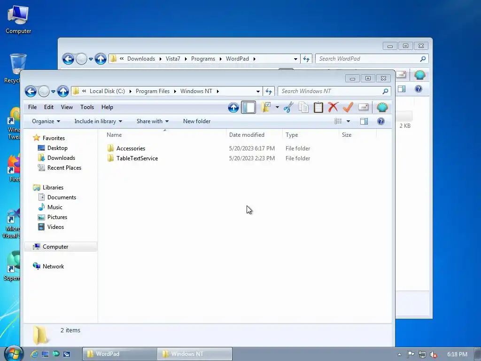The width and height of the screenshot is (481, 361).
Task: Click Classic Shell icon in WordPad window
Action: click(x=419, y=75)
